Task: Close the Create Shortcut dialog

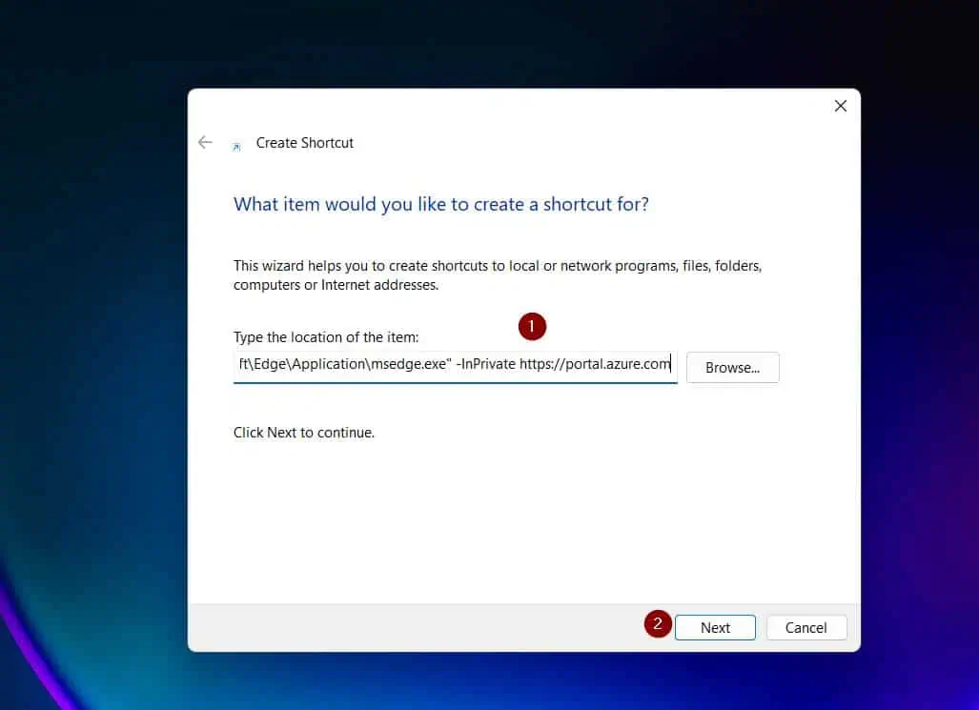Action: (x=841, y=106)
